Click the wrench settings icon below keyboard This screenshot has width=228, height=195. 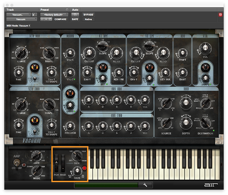tap(145, 185)
